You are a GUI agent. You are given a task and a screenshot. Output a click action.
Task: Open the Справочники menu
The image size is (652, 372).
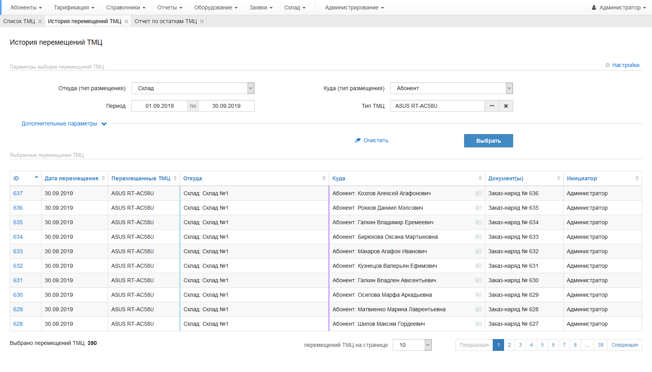click(126, 7)
